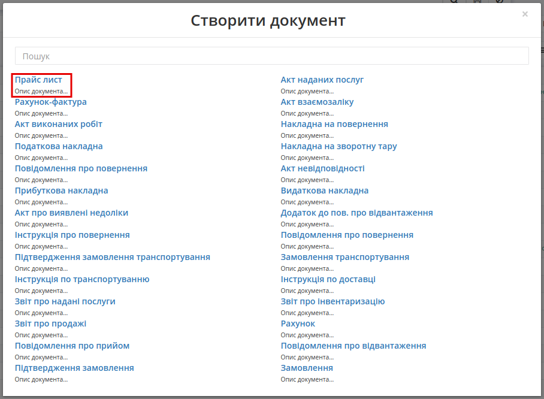Click the description text under Рахунок
Viewport: 544px width, 399px height.
pyautogui.click(x=307, y=335)
